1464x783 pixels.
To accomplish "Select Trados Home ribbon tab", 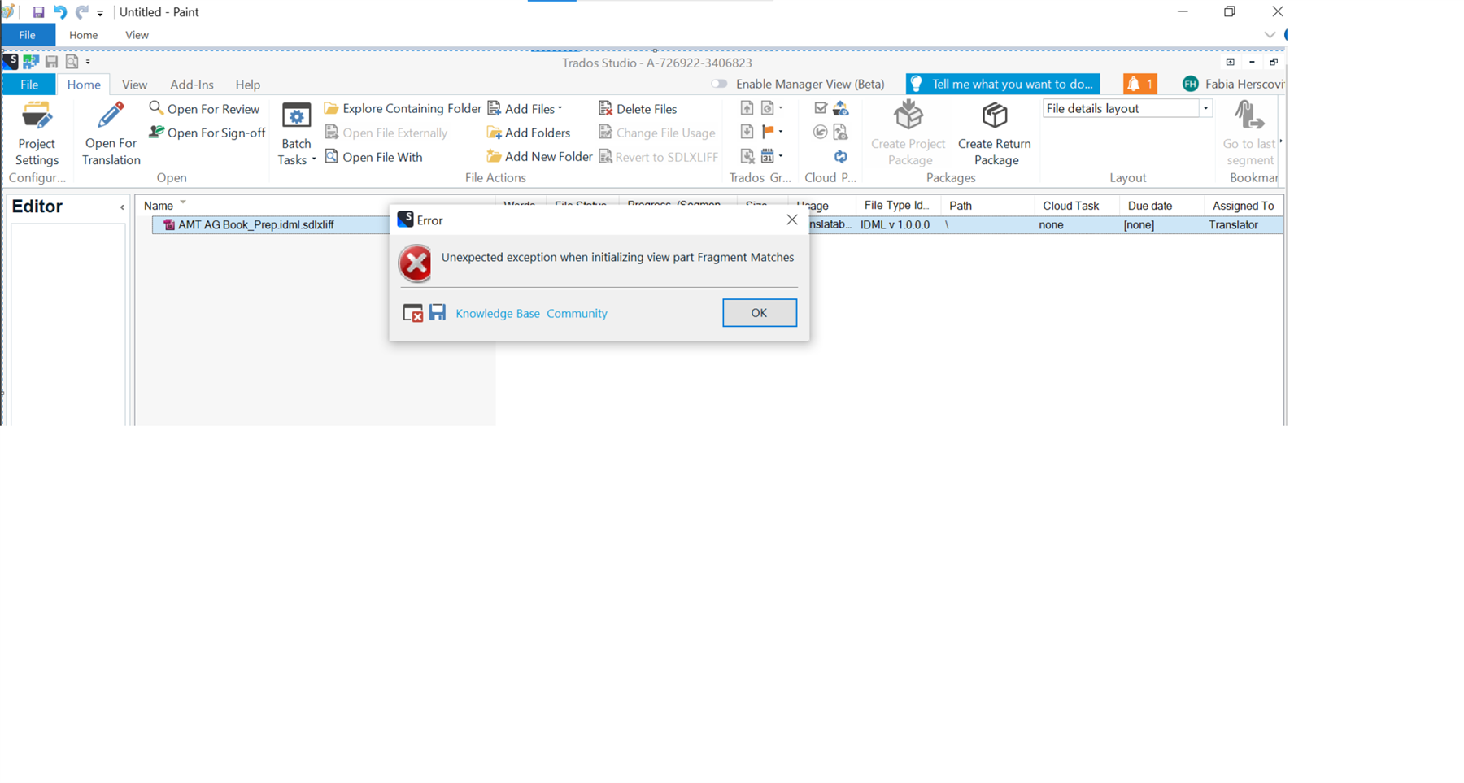I will click(84, 85).
